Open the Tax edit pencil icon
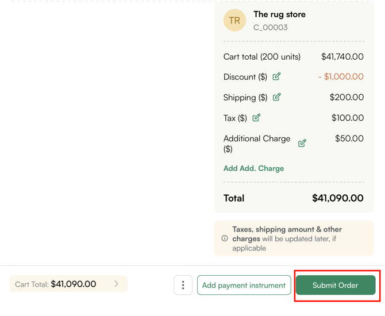 click(256, 118)
